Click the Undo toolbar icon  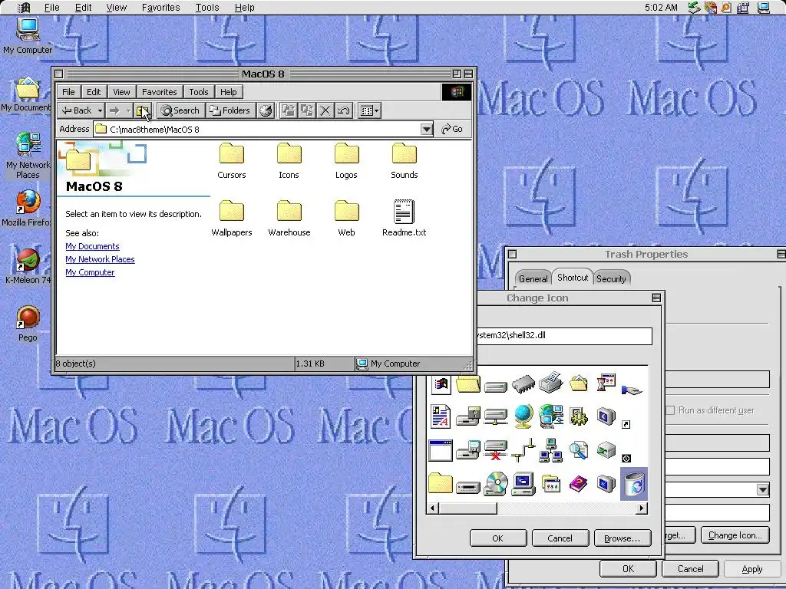pos(343,110)
